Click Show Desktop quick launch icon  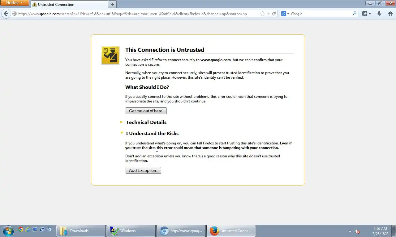point(35,229)
